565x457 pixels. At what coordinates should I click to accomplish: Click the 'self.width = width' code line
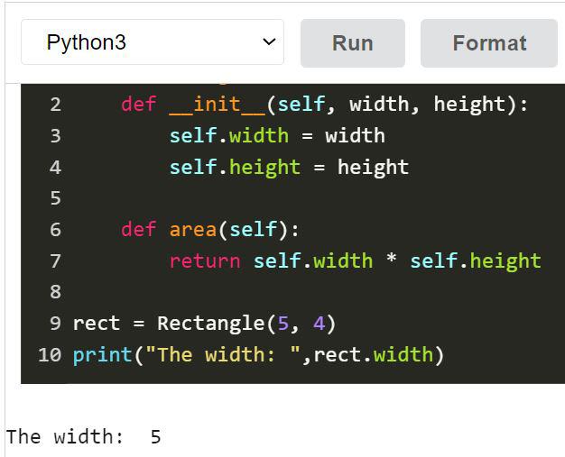coord(276,136)
